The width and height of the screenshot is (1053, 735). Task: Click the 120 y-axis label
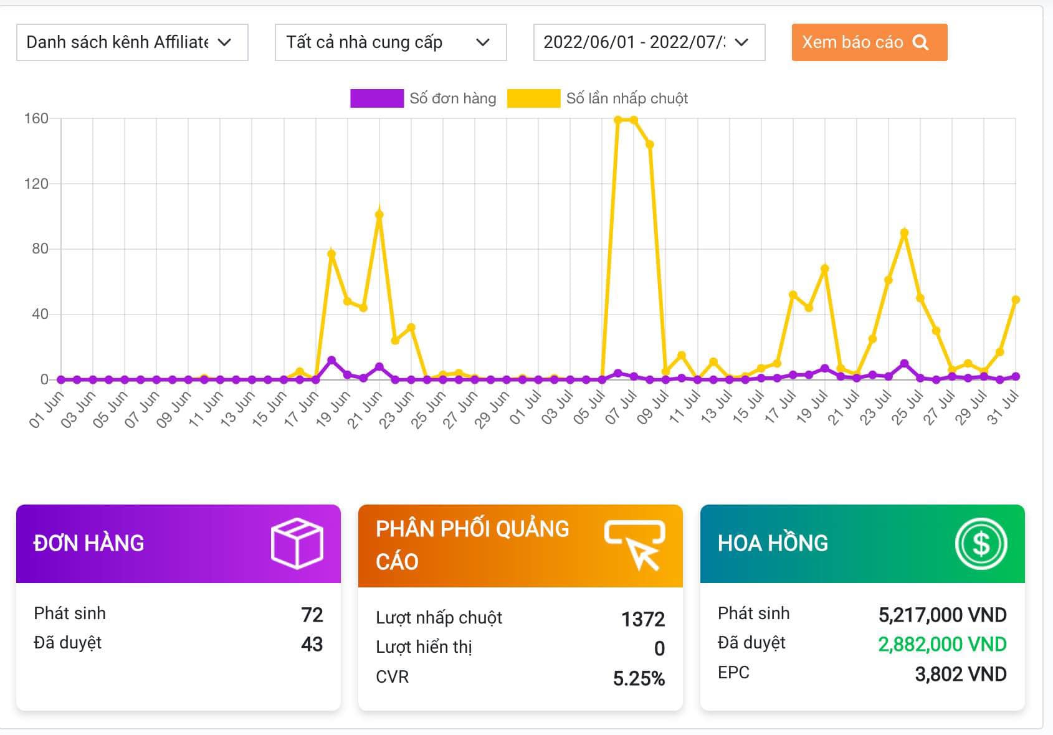click(x=36, y=184)
